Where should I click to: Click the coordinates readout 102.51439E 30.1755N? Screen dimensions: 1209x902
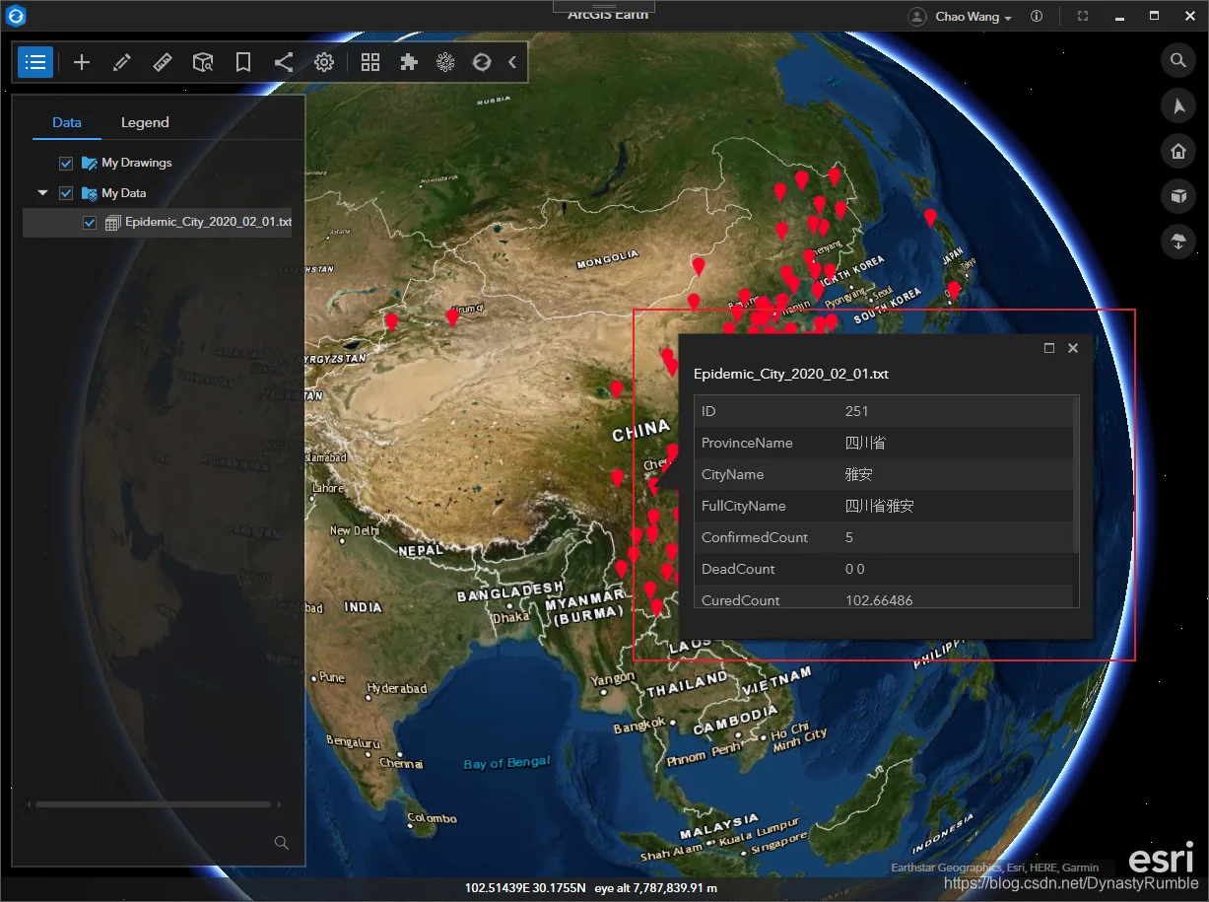525,888
